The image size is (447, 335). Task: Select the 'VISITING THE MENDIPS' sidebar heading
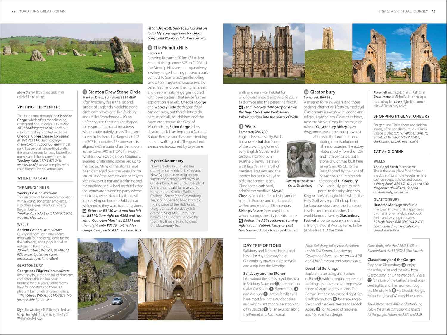pos(39,107)
